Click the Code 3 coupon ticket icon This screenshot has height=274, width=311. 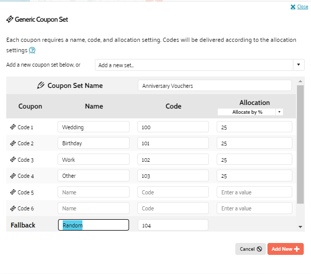coord(12,160)
